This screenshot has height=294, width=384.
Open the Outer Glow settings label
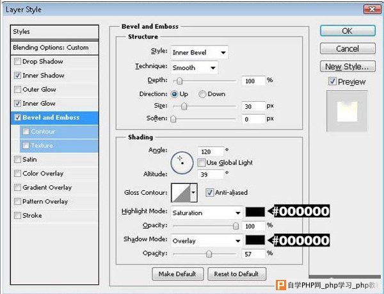coord(39,90)
